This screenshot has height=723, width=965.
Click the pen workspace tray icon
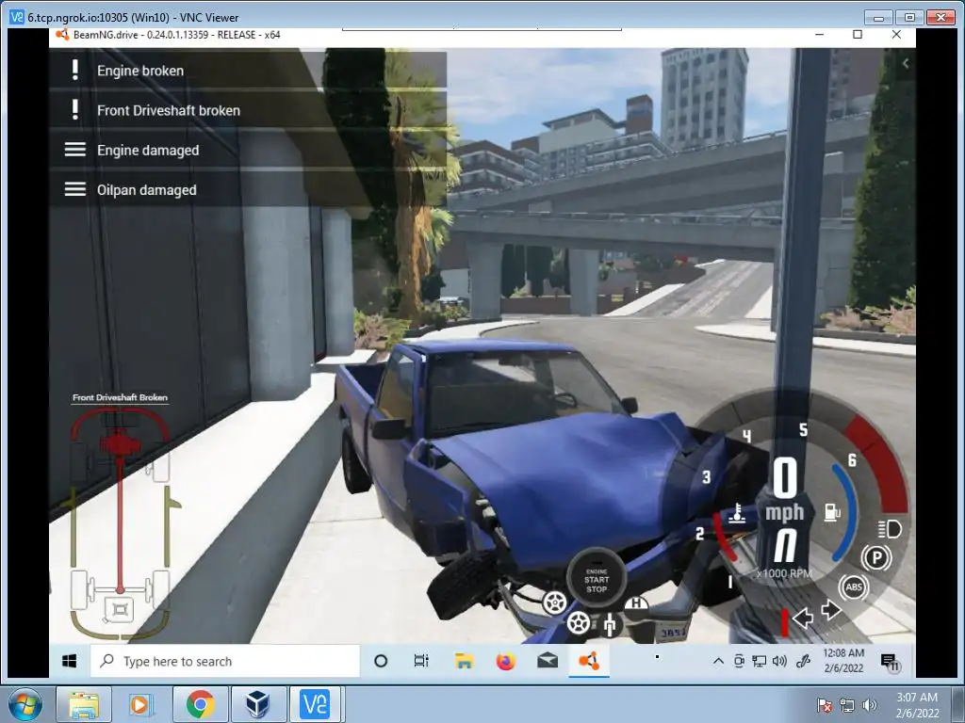(x=803, y=661)
